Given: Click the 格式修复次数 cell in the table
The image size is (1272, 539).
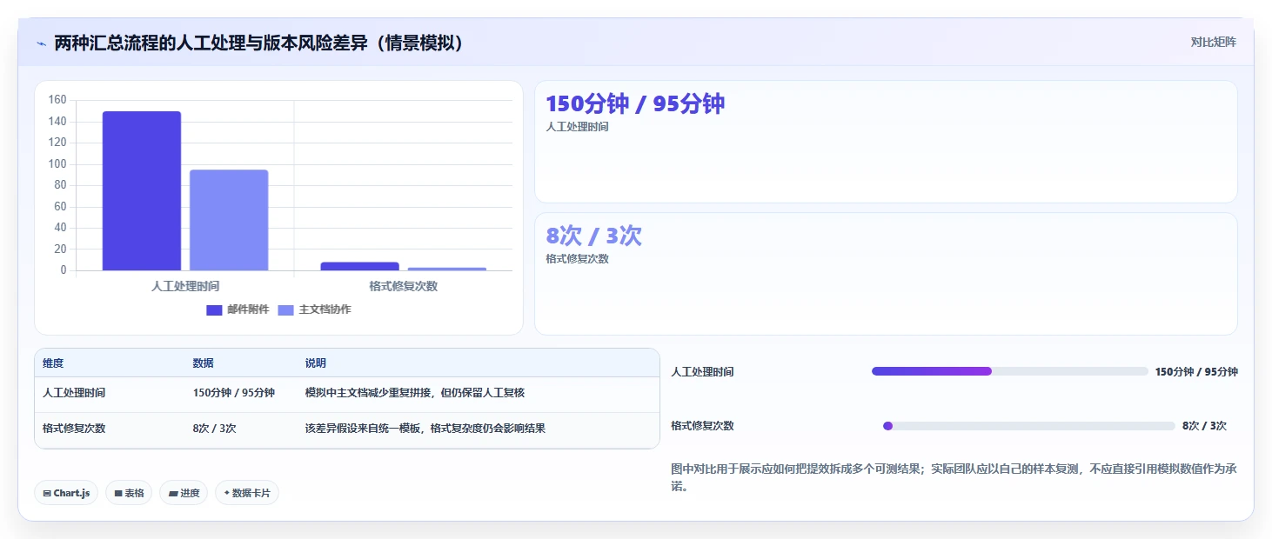Looking at the screenshot, I should point(74,429).
